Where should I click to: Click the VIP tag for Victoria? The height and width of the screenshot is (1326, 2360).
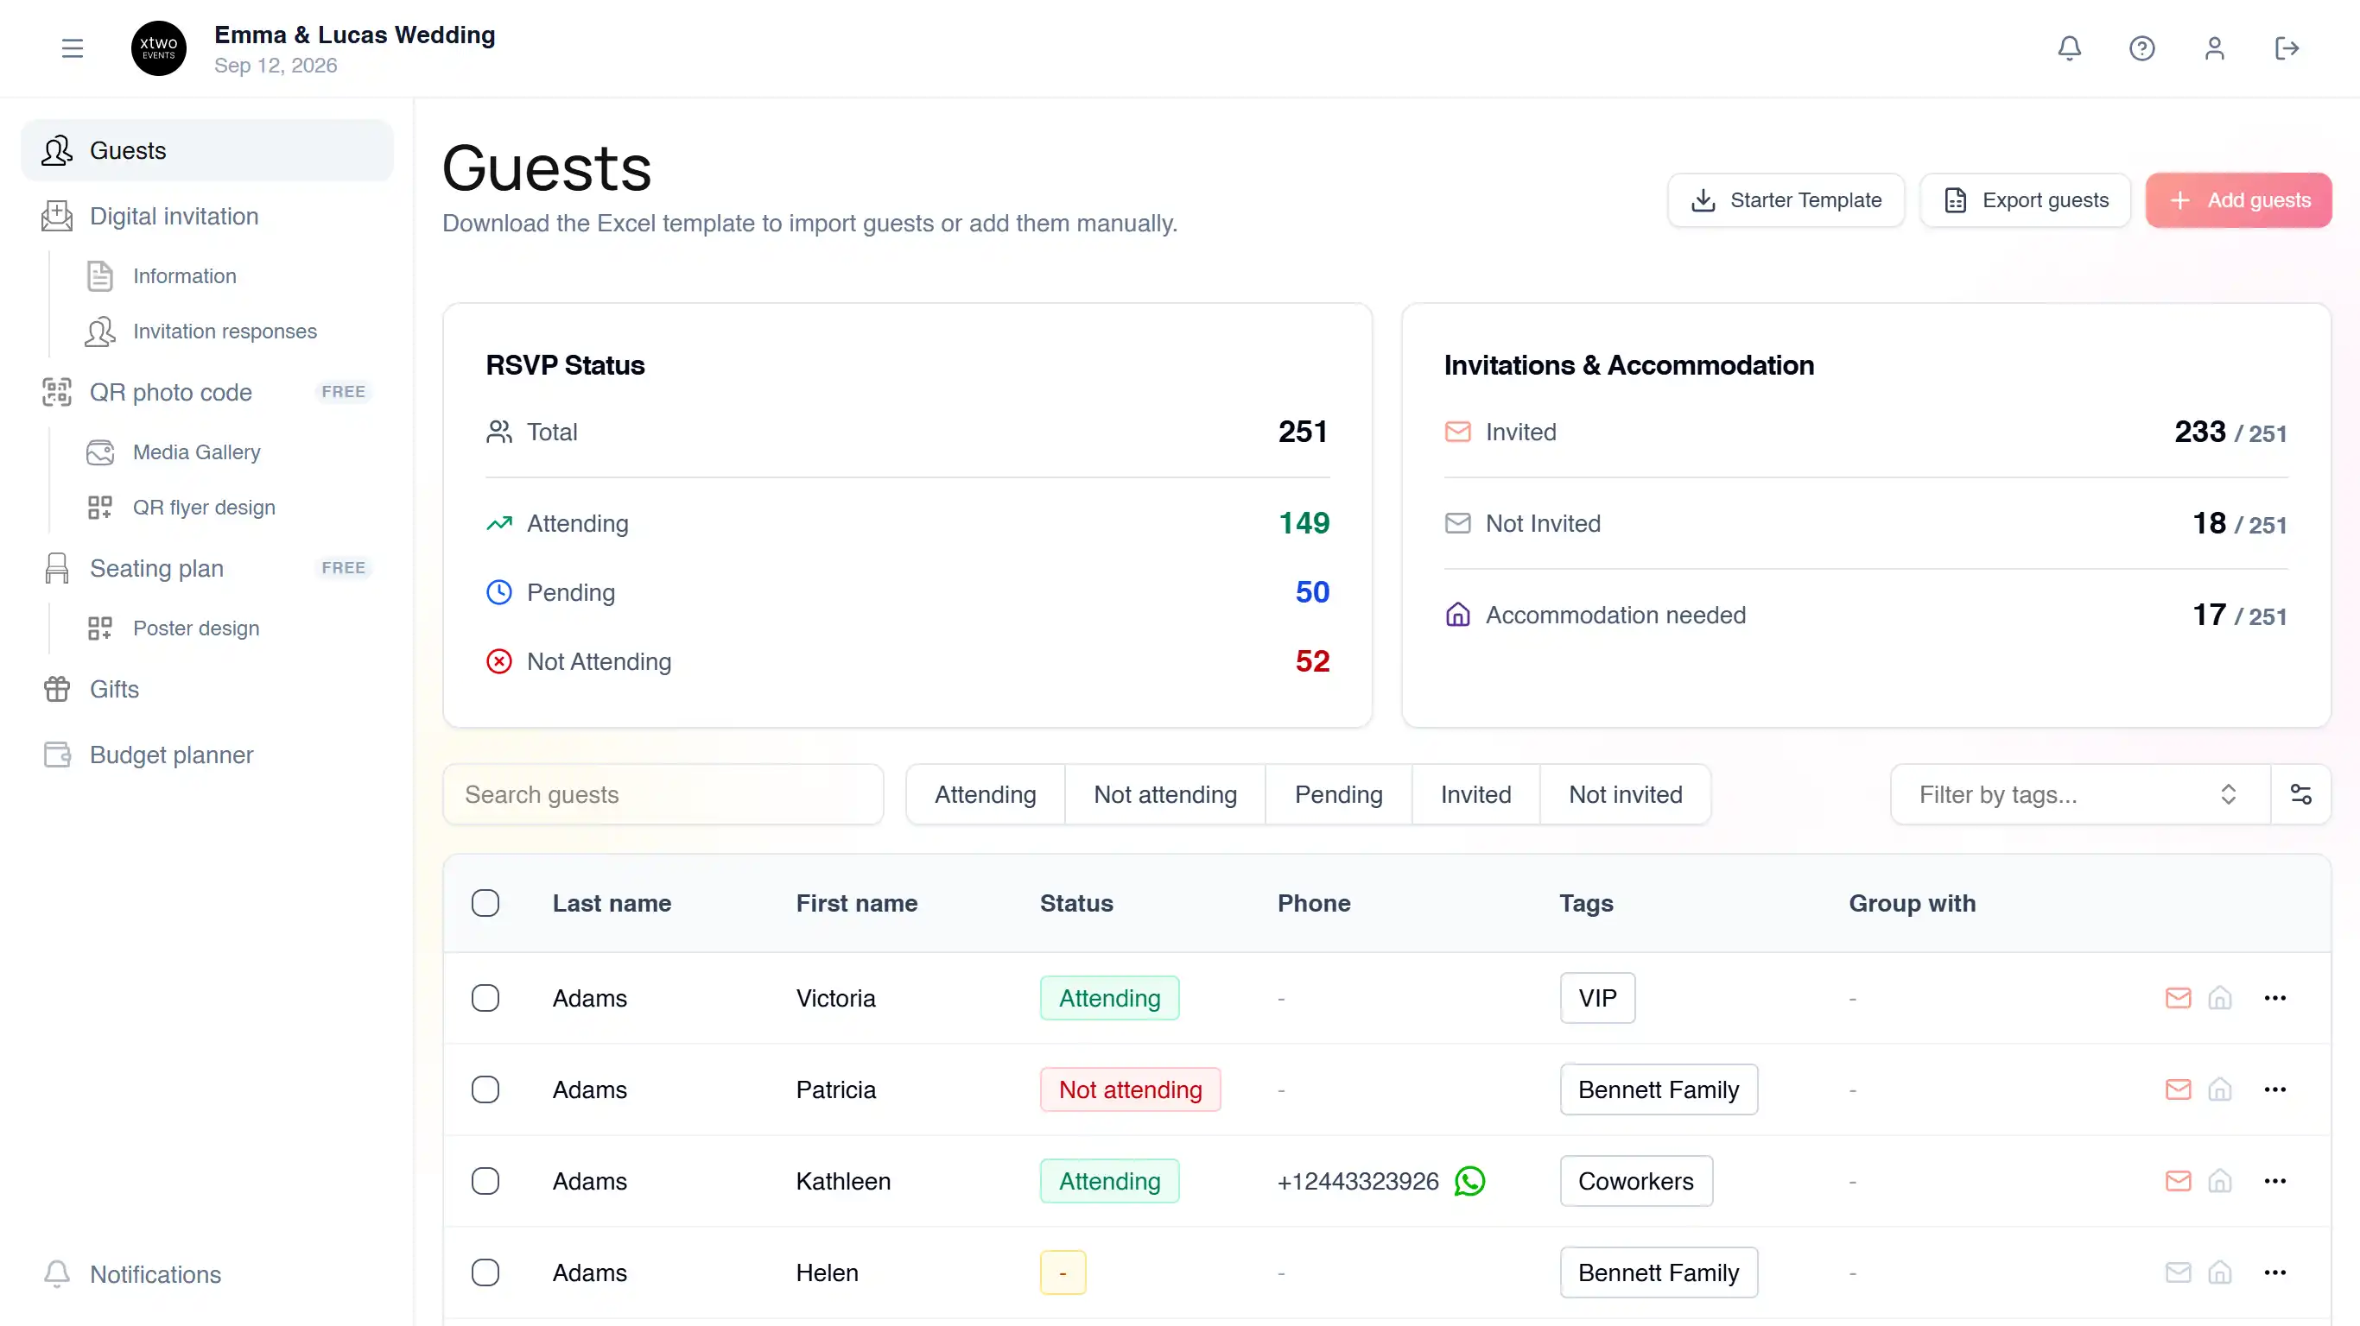click(x=1597, y=997)
